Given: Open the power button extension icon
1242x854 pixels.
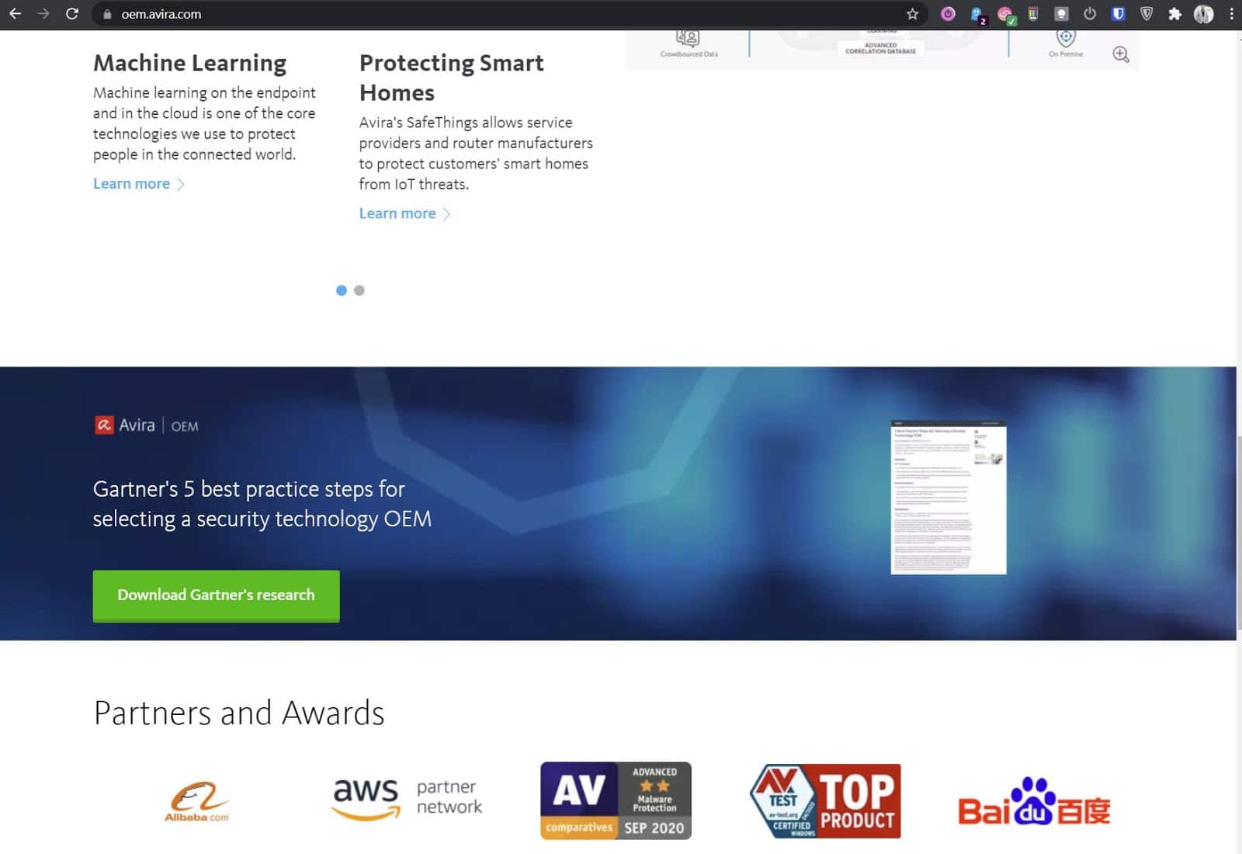Looking at the screenshot, I should pos(1090,14).
